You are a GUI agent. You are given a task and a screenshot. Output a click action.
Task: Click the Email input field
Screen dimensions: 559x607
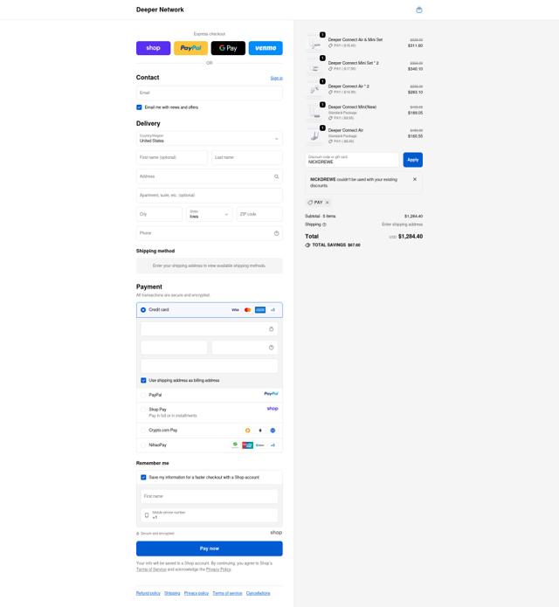click(x=210, y=93)
